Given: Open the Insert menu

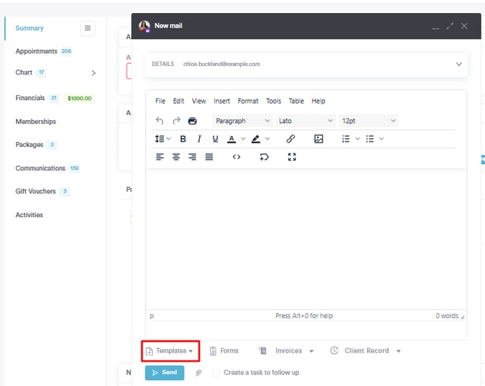Looking at the screenshot, I should tap(222, 101).
